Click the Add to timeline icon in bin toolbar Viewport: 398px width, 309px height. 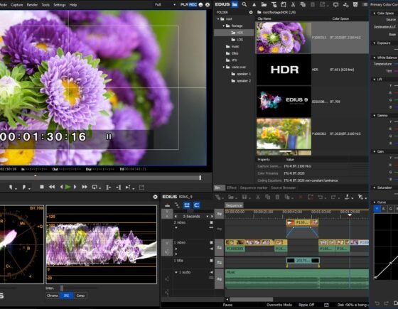point(345,4)
